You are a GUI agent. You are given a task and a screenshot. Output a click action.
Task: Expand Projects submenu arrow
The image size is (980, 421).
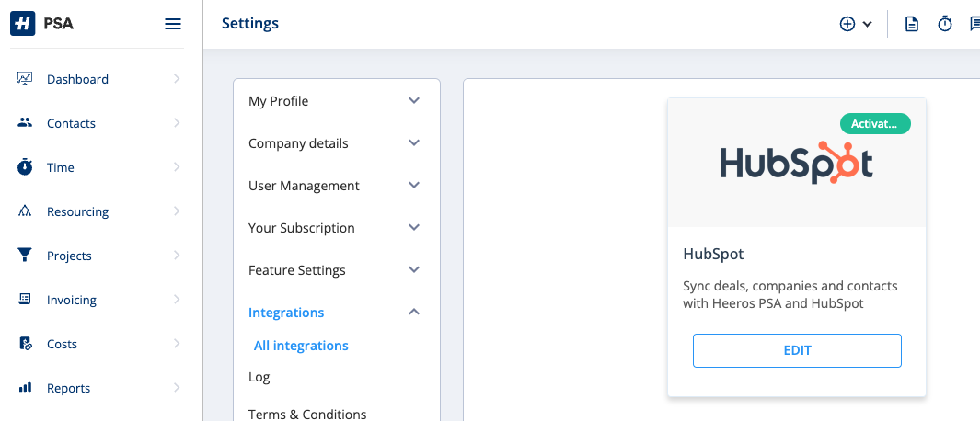[x=177, y=256]
